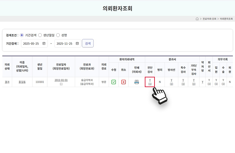Go home via the breadcrumb house icon
235x153 pixels.
[x=197, y=19]
